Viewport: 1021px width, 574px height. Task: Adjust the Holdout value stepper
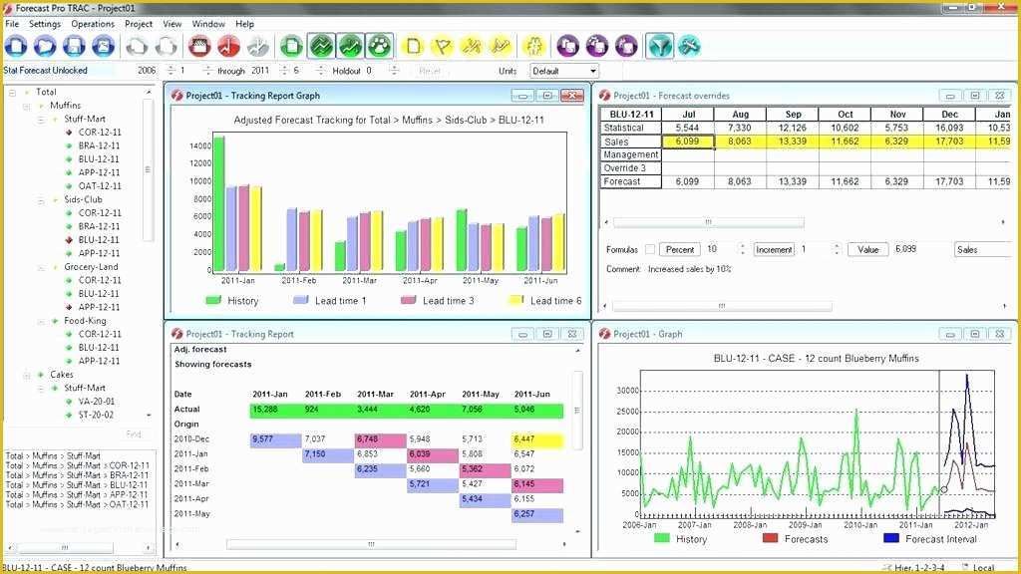393,71
